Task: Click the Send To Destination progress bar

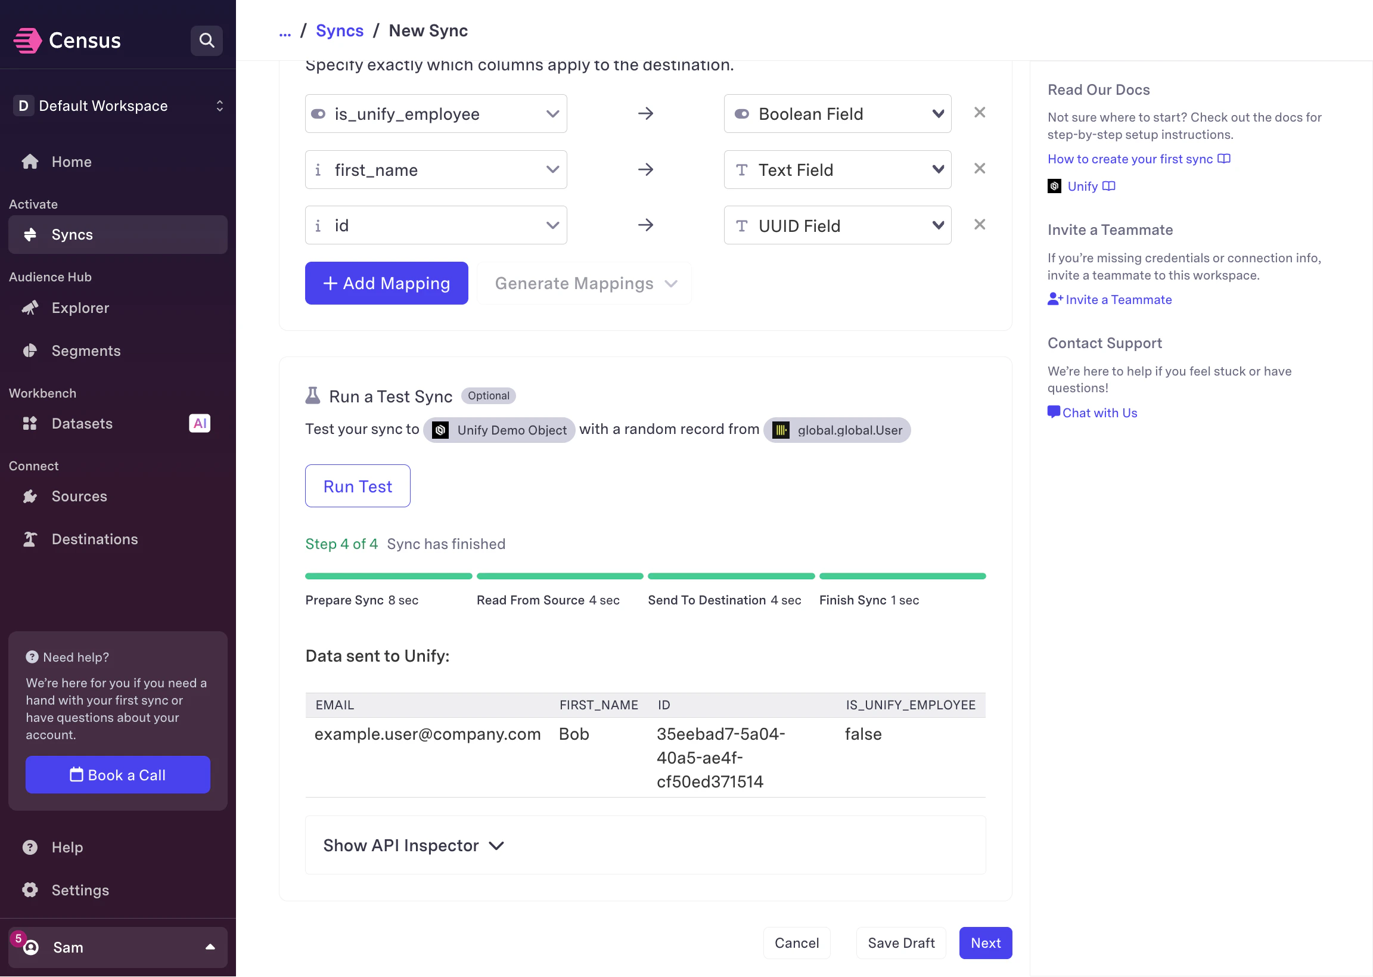Action: pos(731,576)
